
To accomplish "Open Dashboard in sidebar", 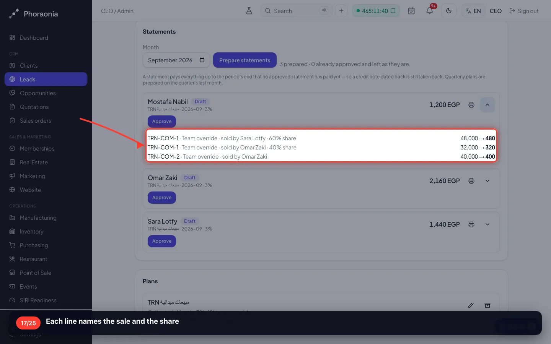I will click(46, 37).
